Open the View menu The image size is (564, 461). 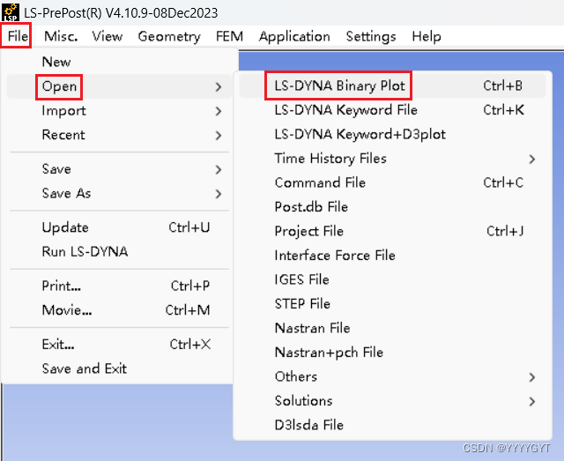108,36
